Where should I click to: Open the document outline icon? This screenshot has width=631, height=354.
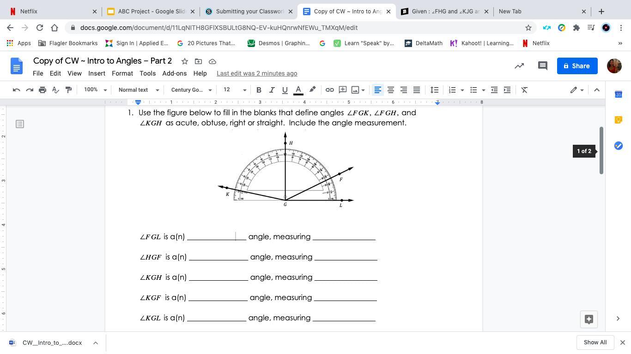click(20, 124)
